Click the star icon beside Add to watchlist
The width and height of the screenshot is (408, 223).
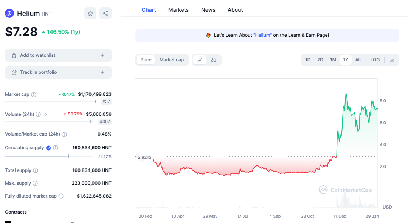coord(14,55)
